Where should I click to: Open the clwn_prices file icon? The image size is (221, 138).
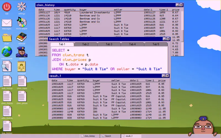22,96
